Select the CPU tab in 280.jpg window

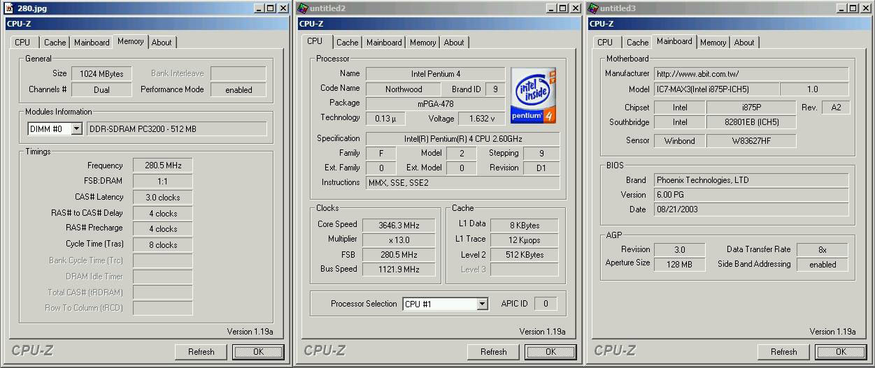[22, 43]
